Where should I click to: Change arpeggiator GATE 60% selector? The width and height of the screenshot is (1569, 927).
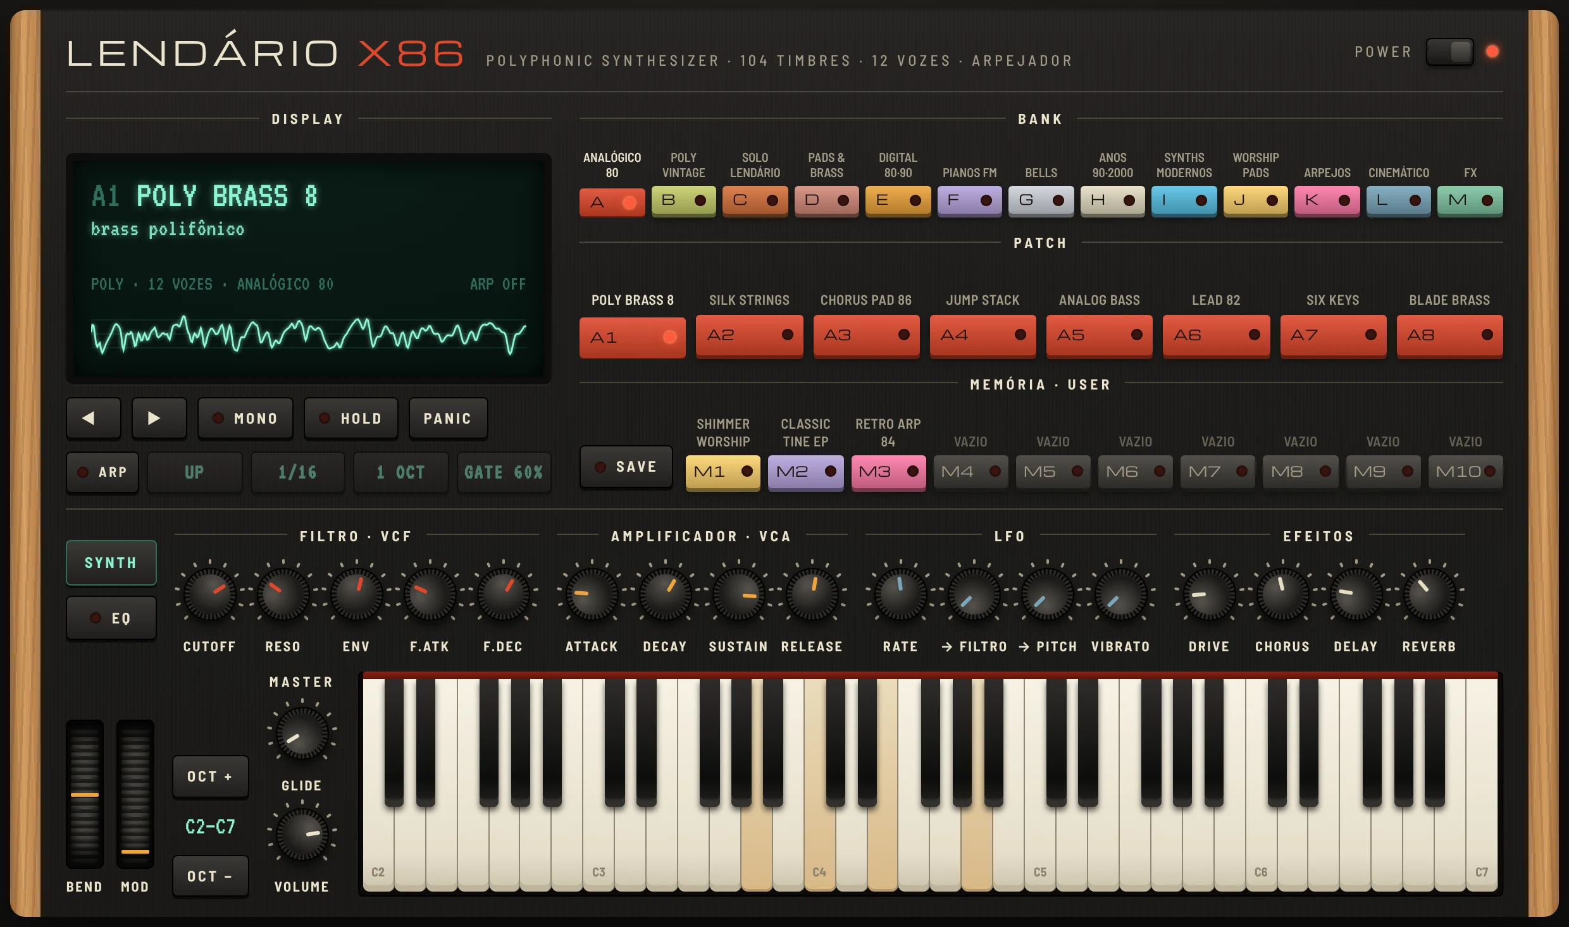click(x=504, y=472)
